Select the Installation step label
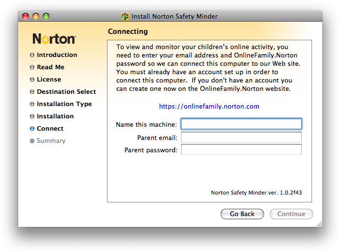The height and width of the screenshot is (252, 340). pyautogui.click(x=55, y=116)
